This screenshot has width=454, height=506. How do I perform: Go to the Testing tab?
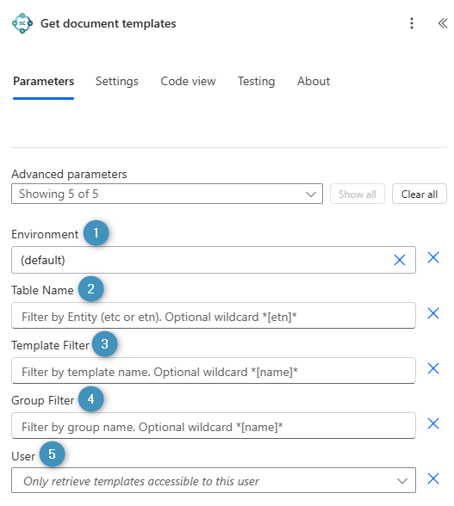click(256, 81)
